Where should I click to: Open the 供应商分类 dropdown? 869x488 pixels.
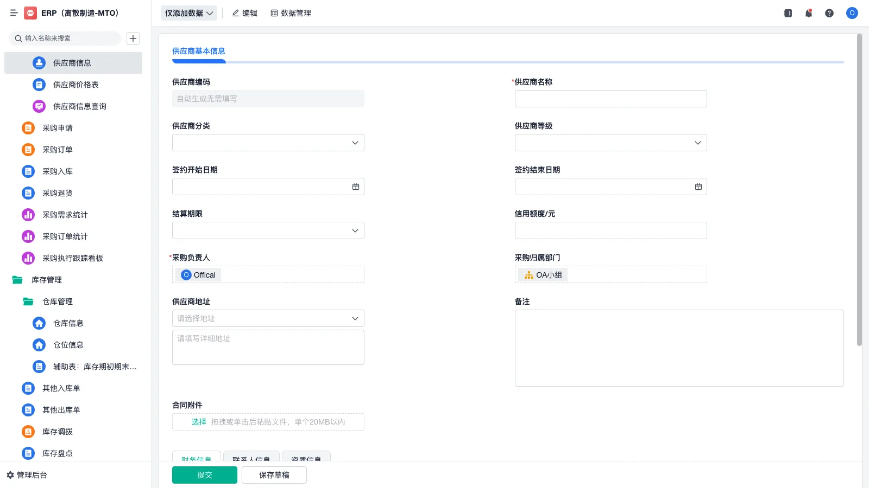[268, 143]
